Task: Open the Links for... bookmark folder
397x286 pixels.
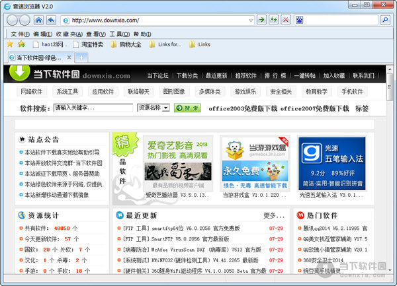Action: tap(165, 44)
